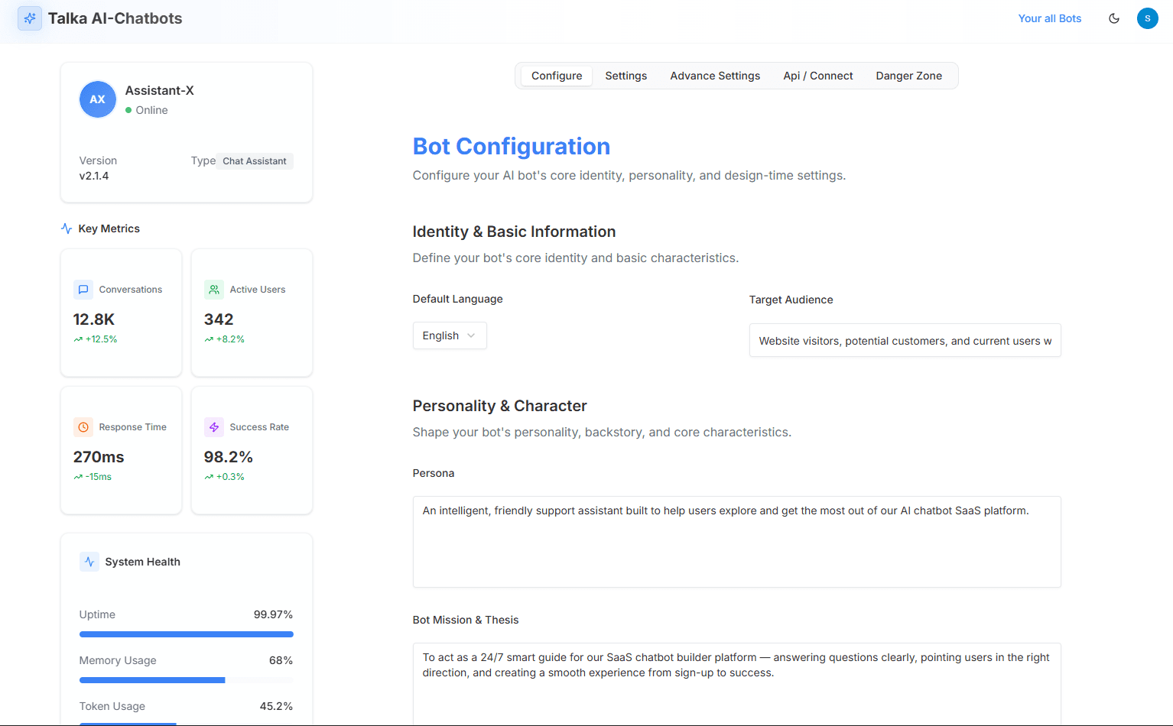This screenshot has width=1173, height=726.
Task: Switch to the Advance Settings tab
Action: 715,76
